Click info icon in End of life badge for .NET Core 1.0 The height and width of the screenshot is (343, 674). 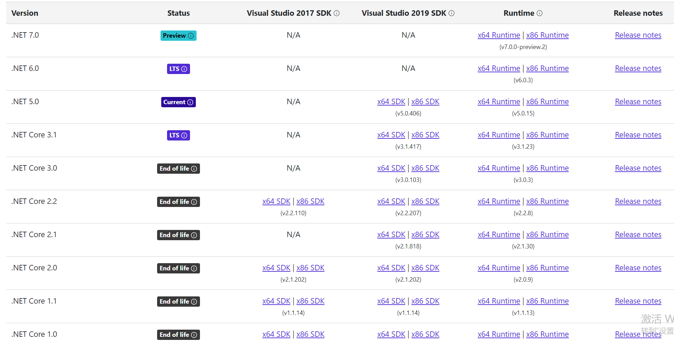[x=194, y=335]
